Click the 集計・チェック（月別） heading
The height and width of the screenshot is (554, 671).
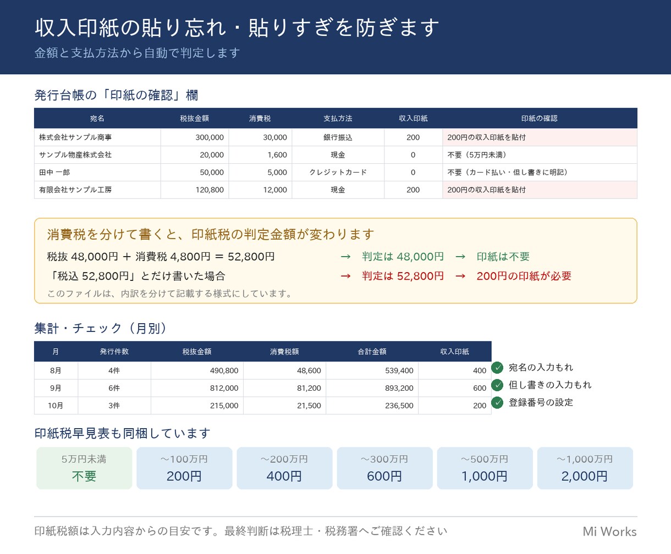(x=100, y=328)
